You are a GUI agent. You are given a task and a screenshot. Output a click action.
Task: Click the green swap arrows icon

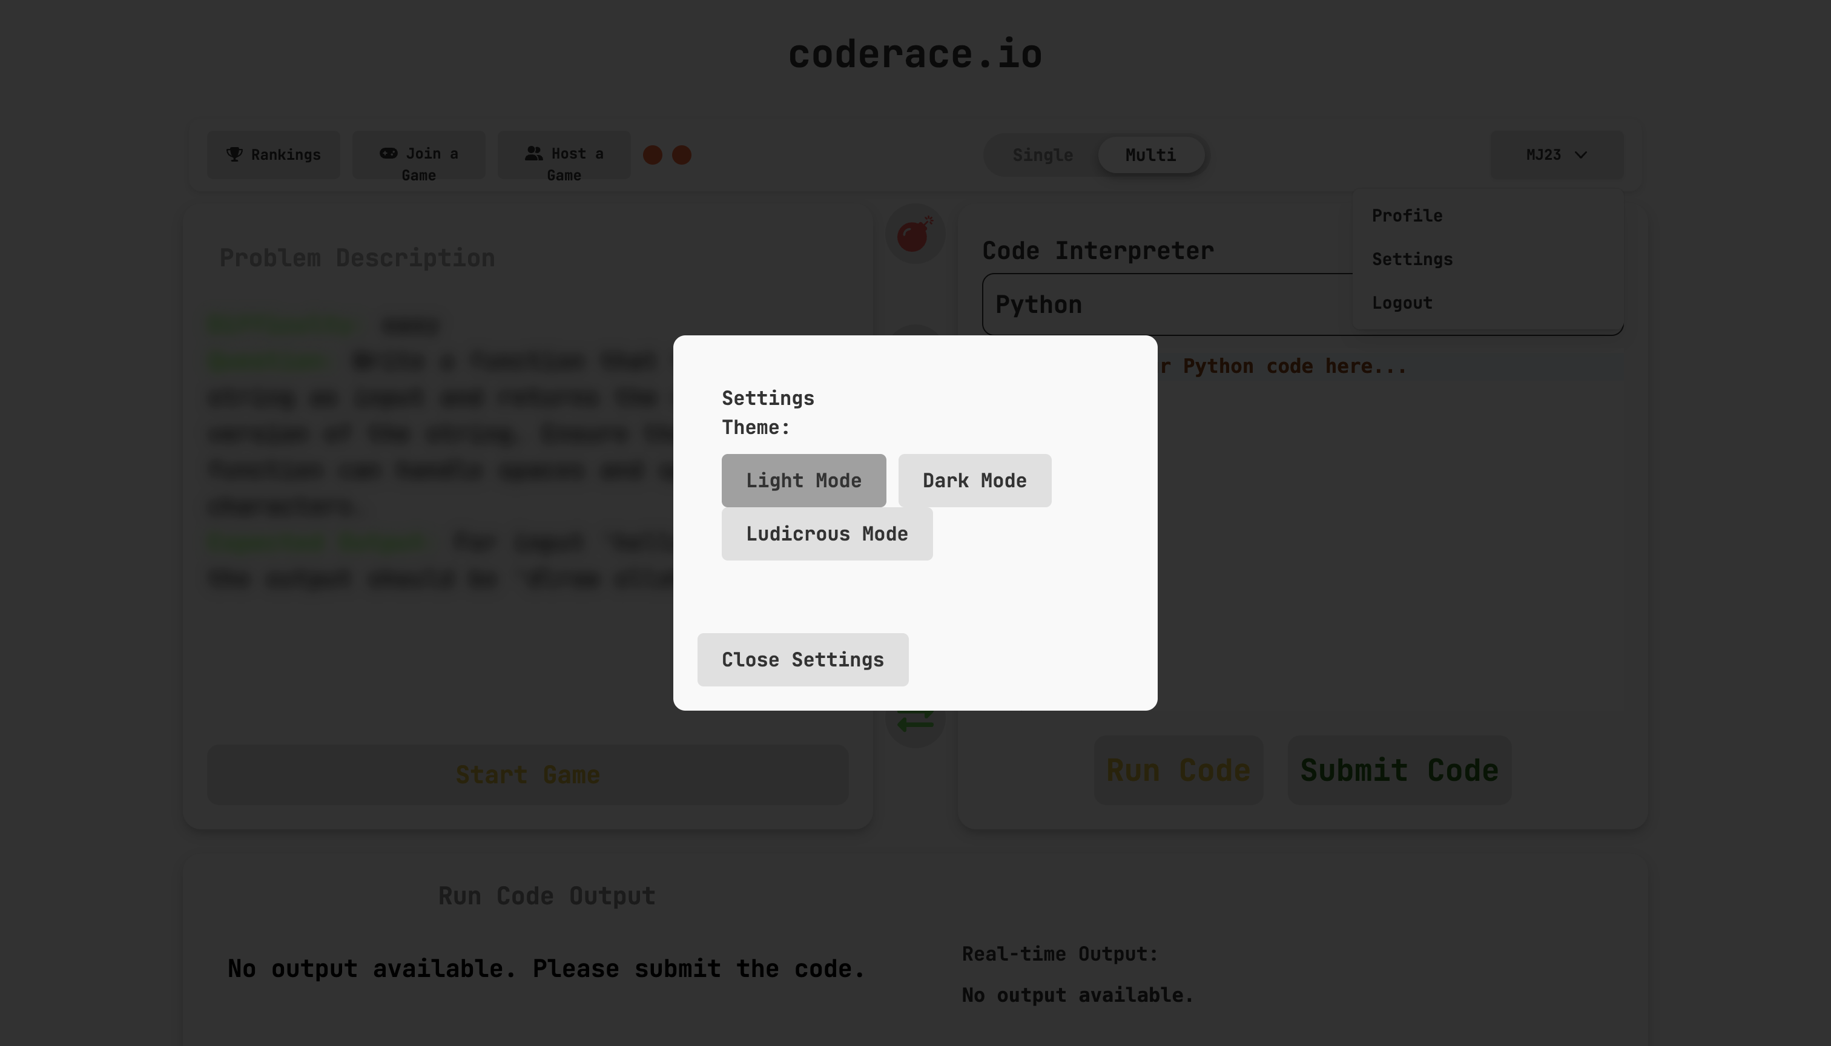[915, 723]
